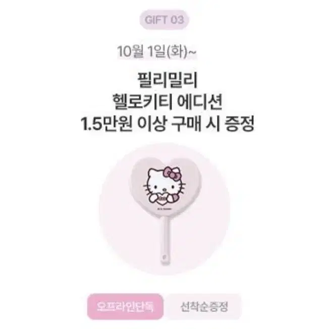Select the 오프라인단독 pink tag
Viewport: 329px width, 329px height.
pyautogui.click(x=125, y=306)
